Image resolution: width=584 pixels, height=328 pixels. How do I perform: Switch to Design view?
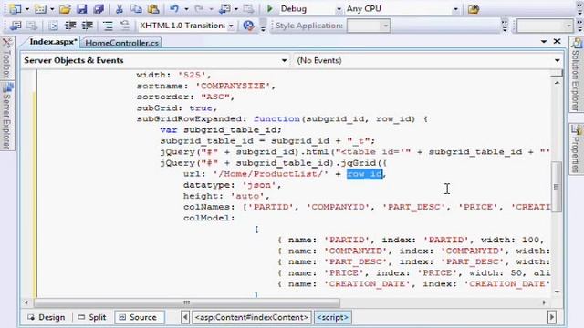tap(47, 317)
